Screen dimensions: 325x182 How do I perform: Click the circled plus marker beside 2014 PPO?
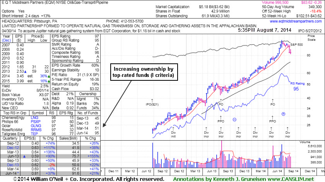tap(283, 114)
